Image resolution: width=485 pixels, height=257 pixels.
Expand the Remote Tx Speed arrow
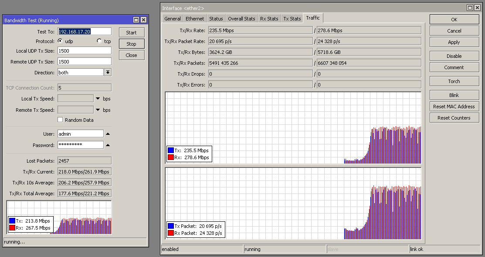pyautogui.click(x=98, y=110)
